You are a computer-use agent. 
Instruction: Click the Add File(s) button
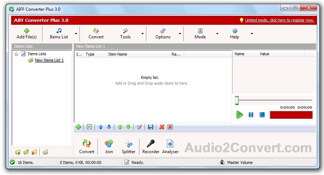(x=27, y=34)
